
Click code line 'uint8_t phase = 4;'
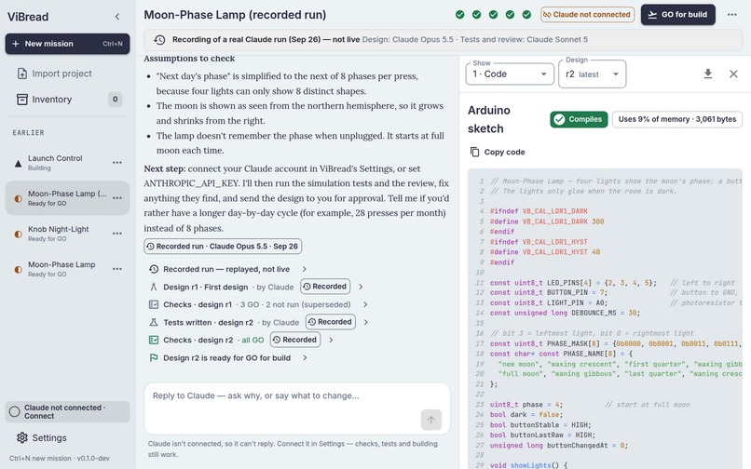(526, 405)
